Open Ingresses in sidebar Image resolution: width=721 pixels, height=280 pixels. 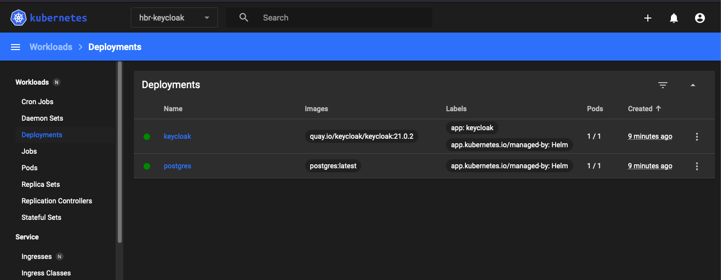37,256
